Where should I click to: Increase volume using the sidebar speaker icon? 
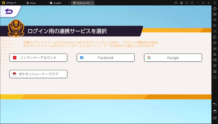coord(215,20)
